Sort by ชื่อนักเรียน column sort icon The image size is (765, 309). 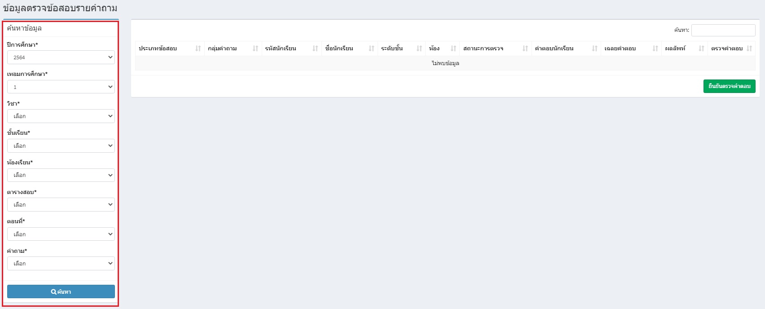[371, 49]
